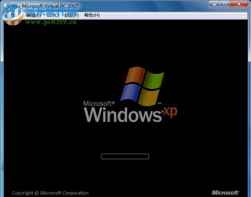Click the Windows XP boot progress bar
The image size is (251, 197).
125,157
